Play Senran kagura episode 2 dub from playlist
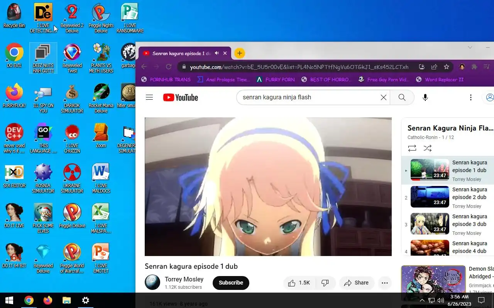 448,197
